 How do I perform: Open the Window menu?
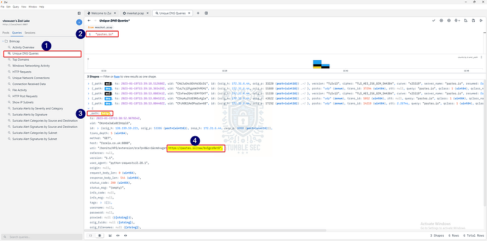[33, 7]
